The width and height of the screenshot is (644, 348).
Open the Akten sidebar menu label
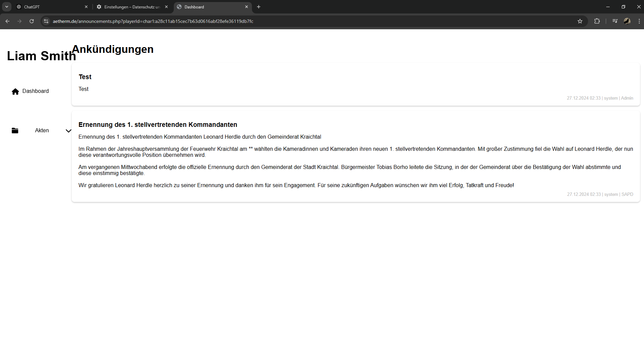42,131
